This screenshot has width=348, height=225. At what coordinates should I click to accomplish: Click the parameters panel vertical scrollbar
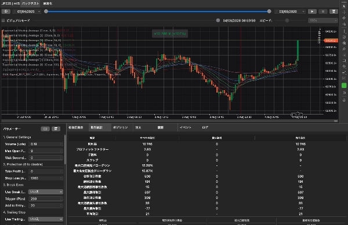(x=65, y=149)
